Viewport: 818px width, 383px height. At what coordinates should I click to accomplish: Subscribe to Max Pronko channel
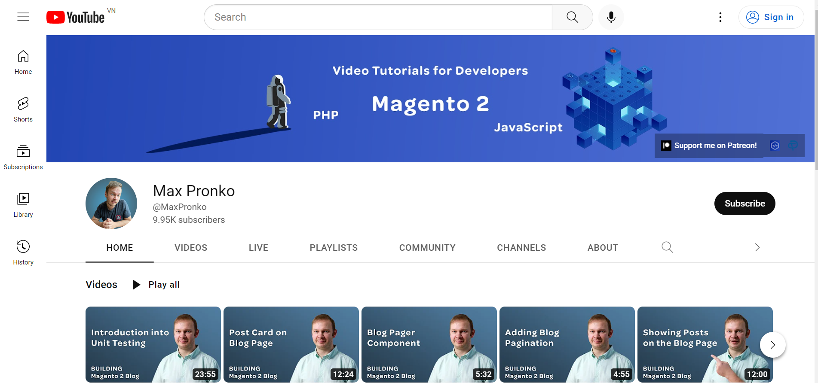[744, 204]
